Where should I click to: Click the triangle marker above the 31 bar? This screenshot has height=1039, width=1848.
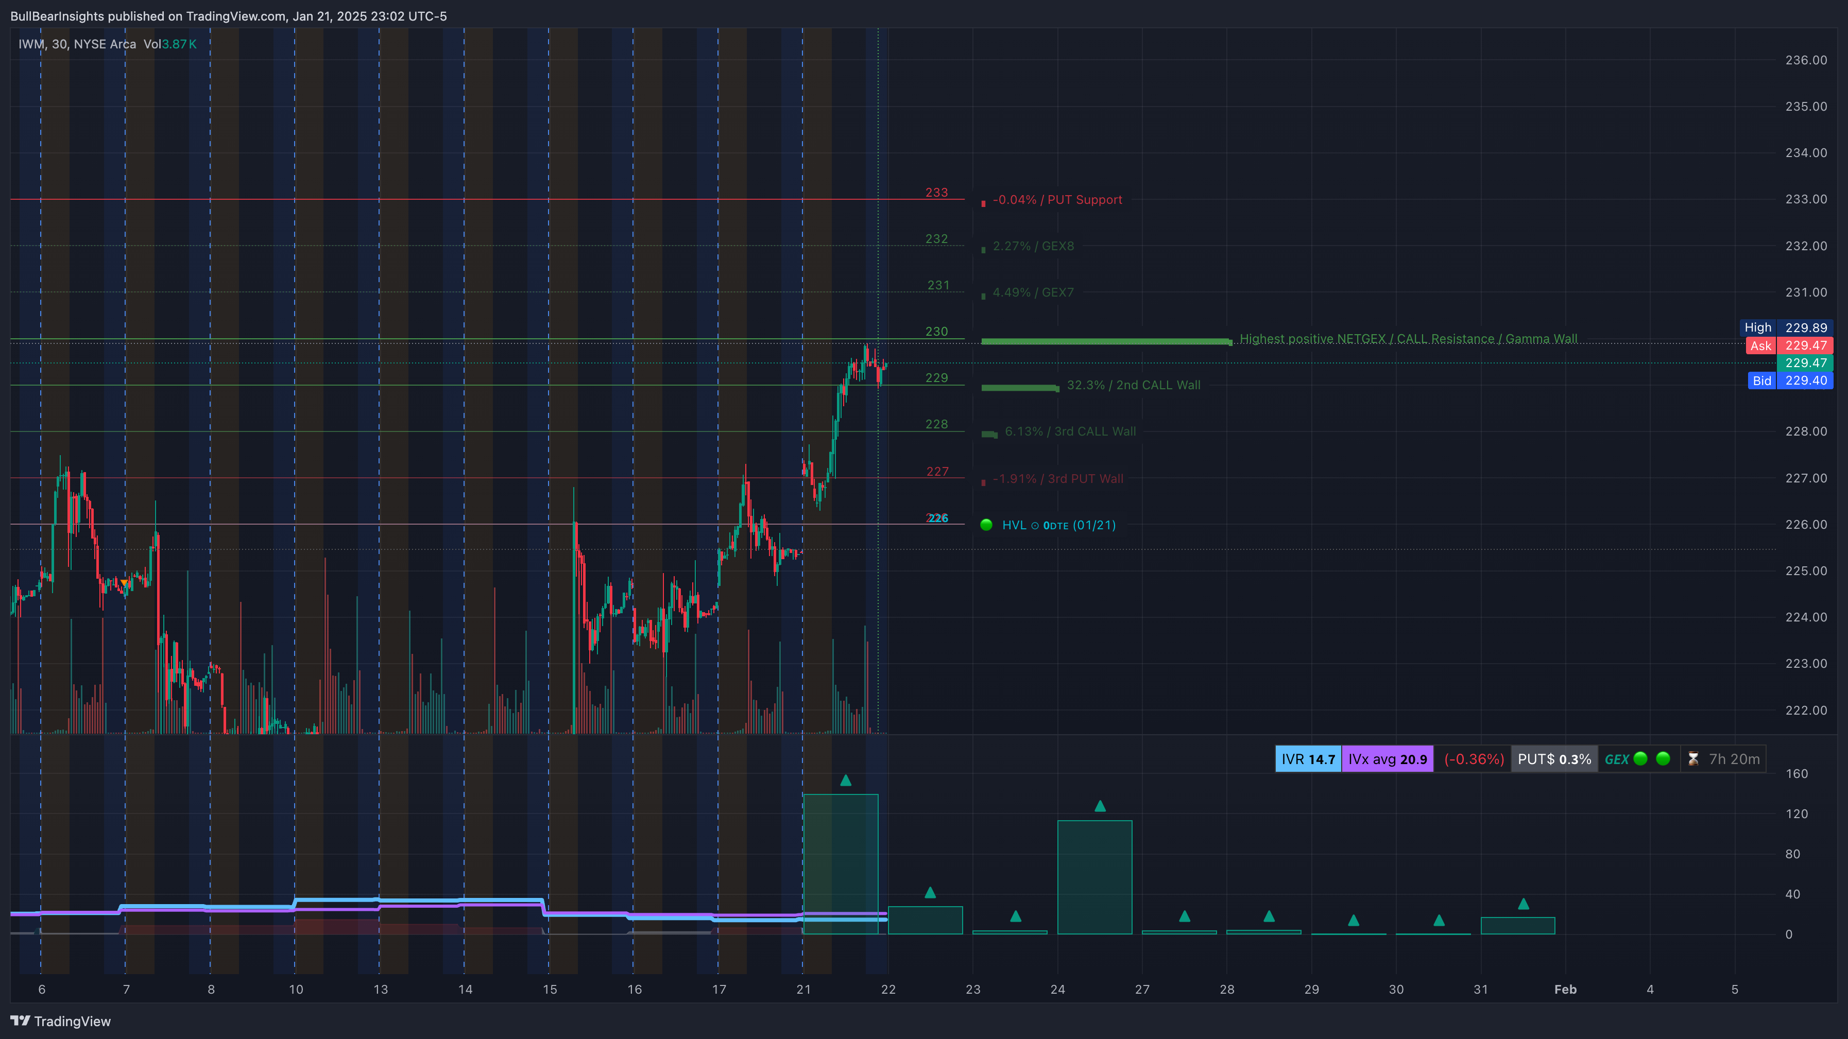pos(1523,904)
